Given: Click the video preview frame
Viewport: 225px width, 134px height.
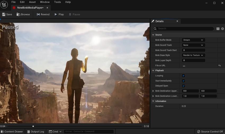Looking at the screenshot, I should pyautogui.click(x=75, y=73).
